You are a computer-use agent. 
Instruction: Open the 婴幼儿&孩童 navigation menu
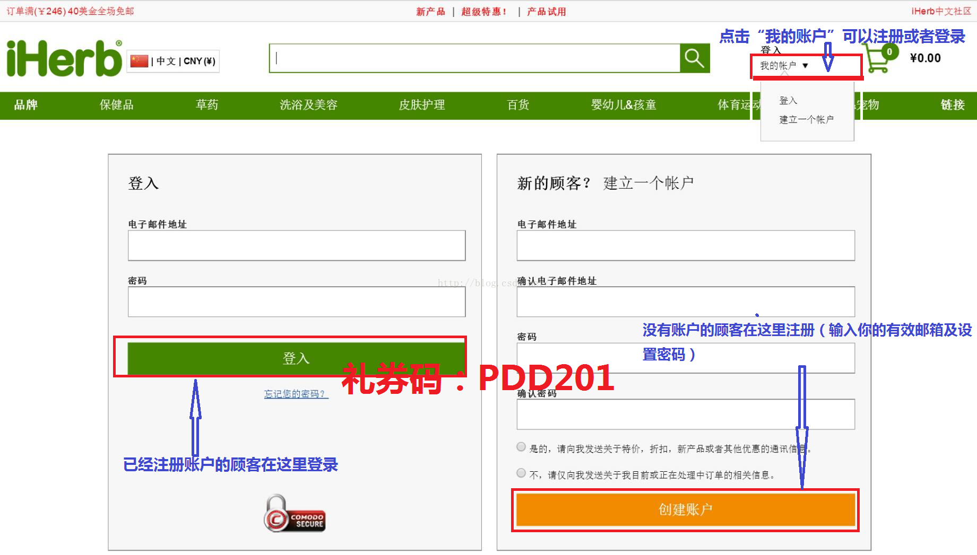(624, 105)
